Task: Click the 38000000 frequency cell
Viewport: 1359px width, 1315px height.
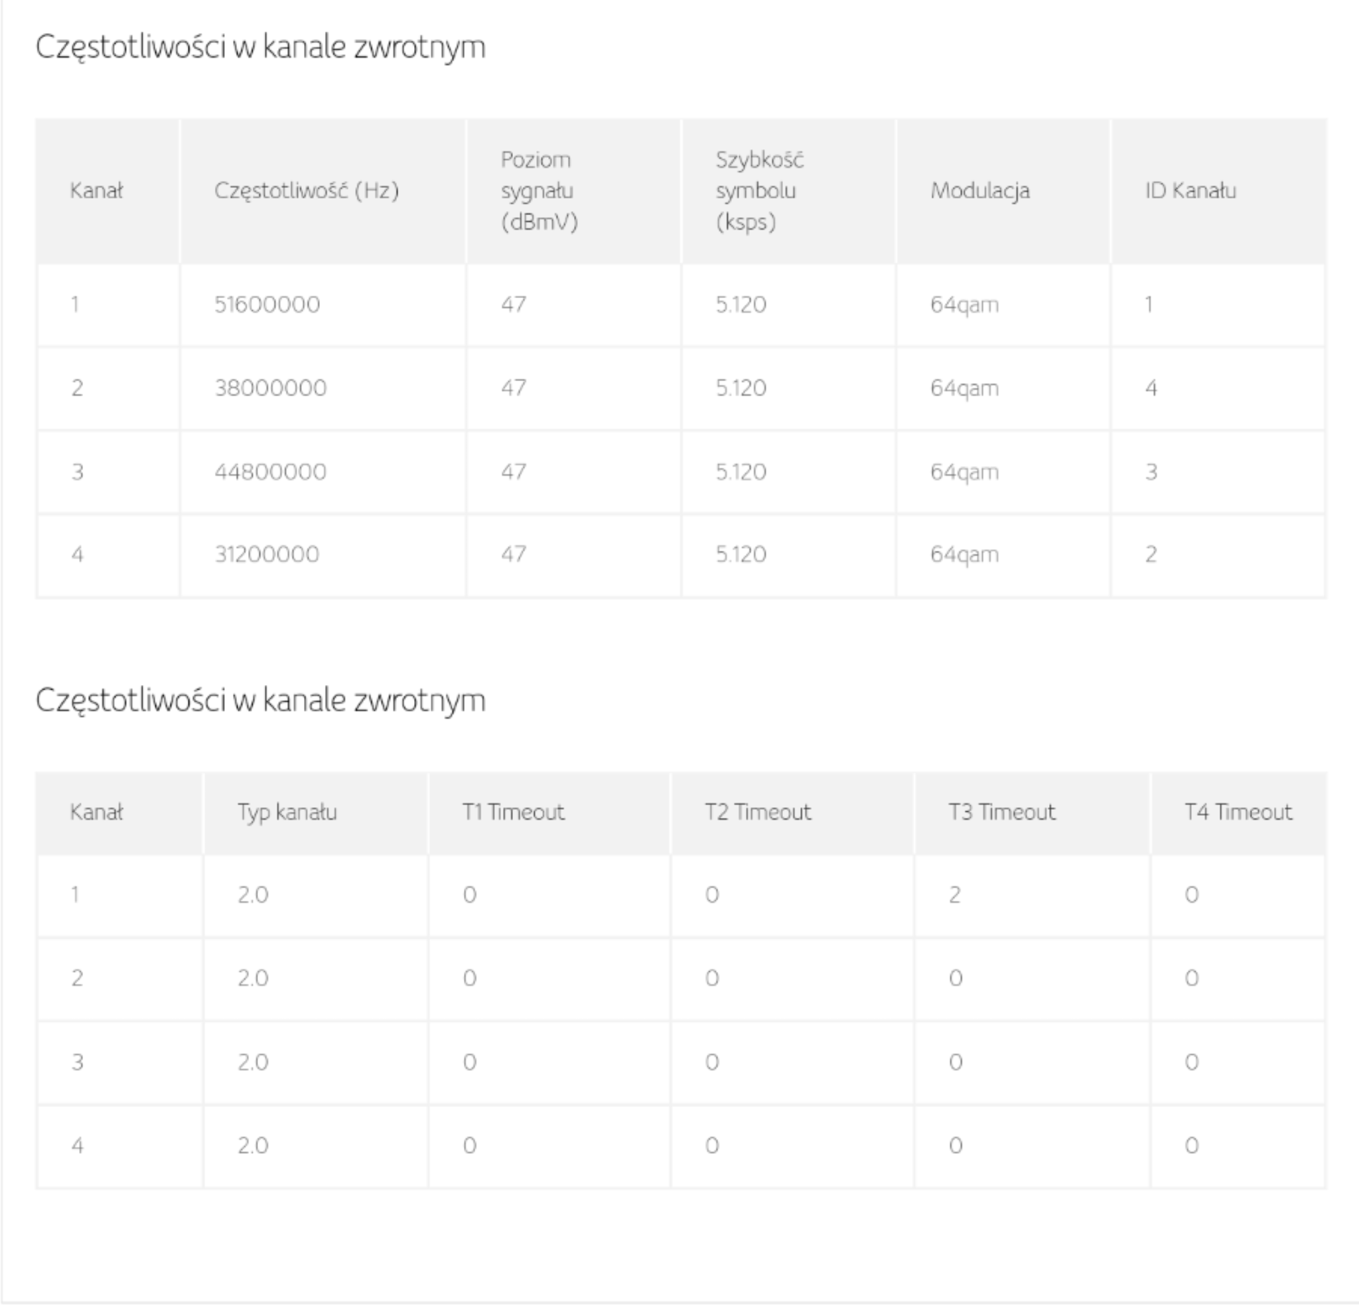Action: click(x=271, y=388)
